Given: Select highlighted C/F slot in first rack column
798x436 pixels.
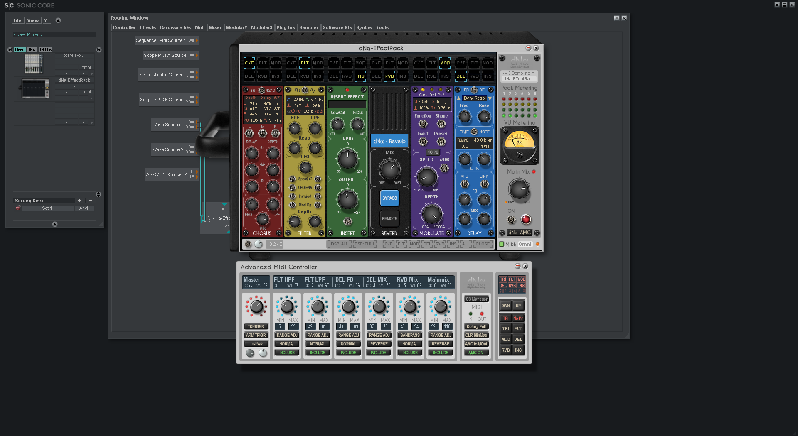Looking at the screenshot, I should tap(249, 63).
